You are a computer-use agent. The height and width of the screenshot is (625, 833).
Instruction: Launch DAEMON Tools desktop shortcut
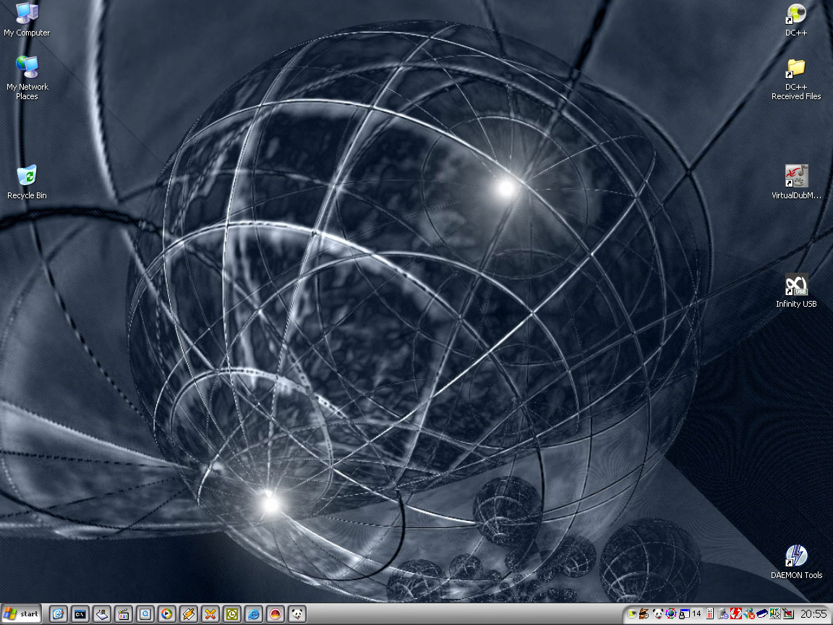tap(796, 561)
